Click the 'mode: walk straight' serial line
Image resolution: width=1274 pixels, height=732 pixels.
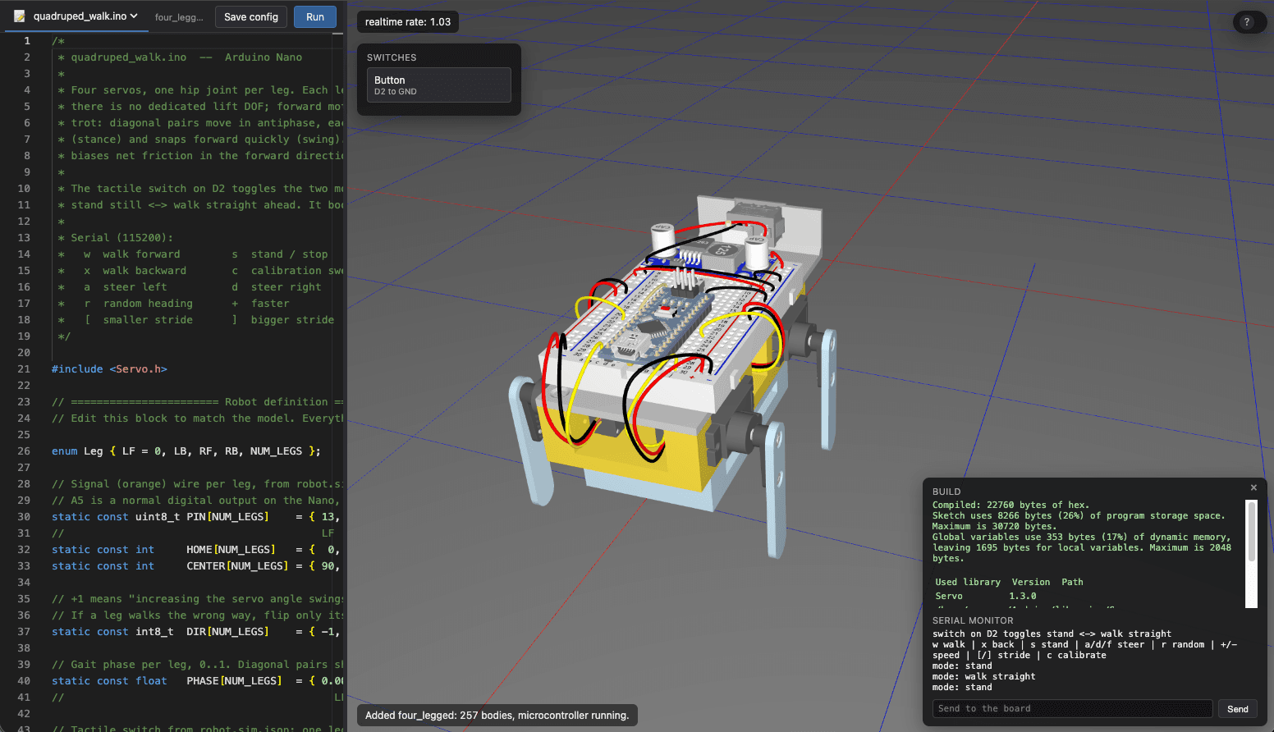(x=983, y=677)
